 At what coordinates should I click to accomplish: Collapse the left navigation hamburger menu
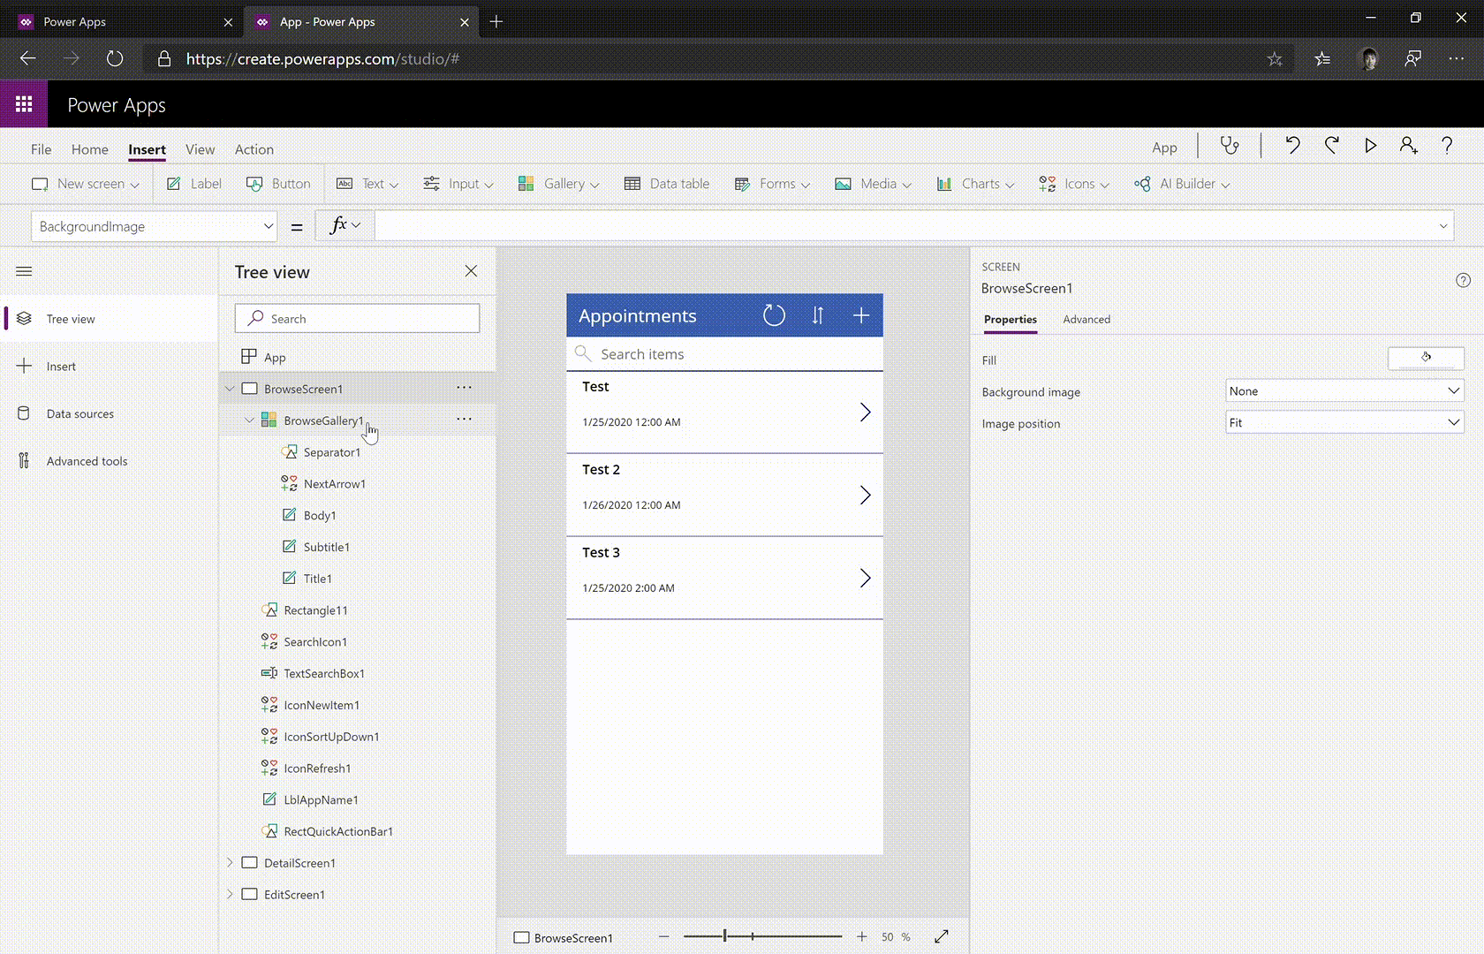[24, 271]
